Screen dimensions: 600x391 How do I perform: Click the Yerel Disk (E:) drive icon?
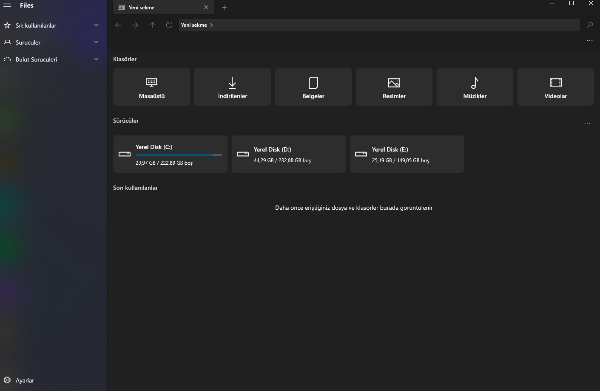pyautogui.click(x=361, y=154)
